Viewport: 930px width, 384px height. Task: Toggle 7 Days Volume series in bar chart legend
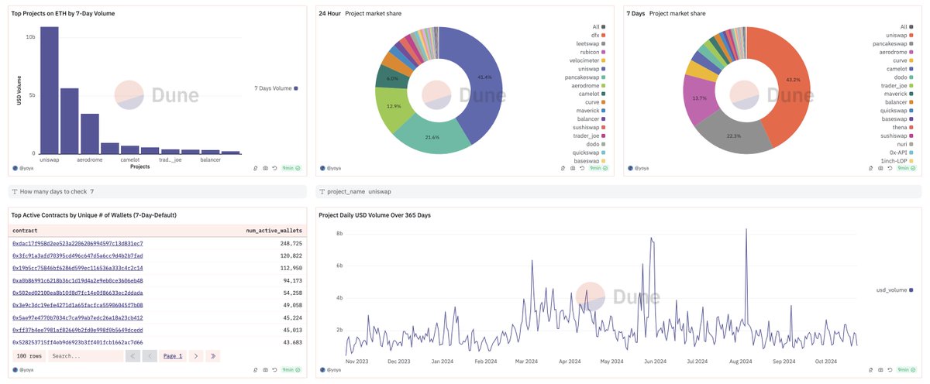pyautogui.click(x=276, y=88)
